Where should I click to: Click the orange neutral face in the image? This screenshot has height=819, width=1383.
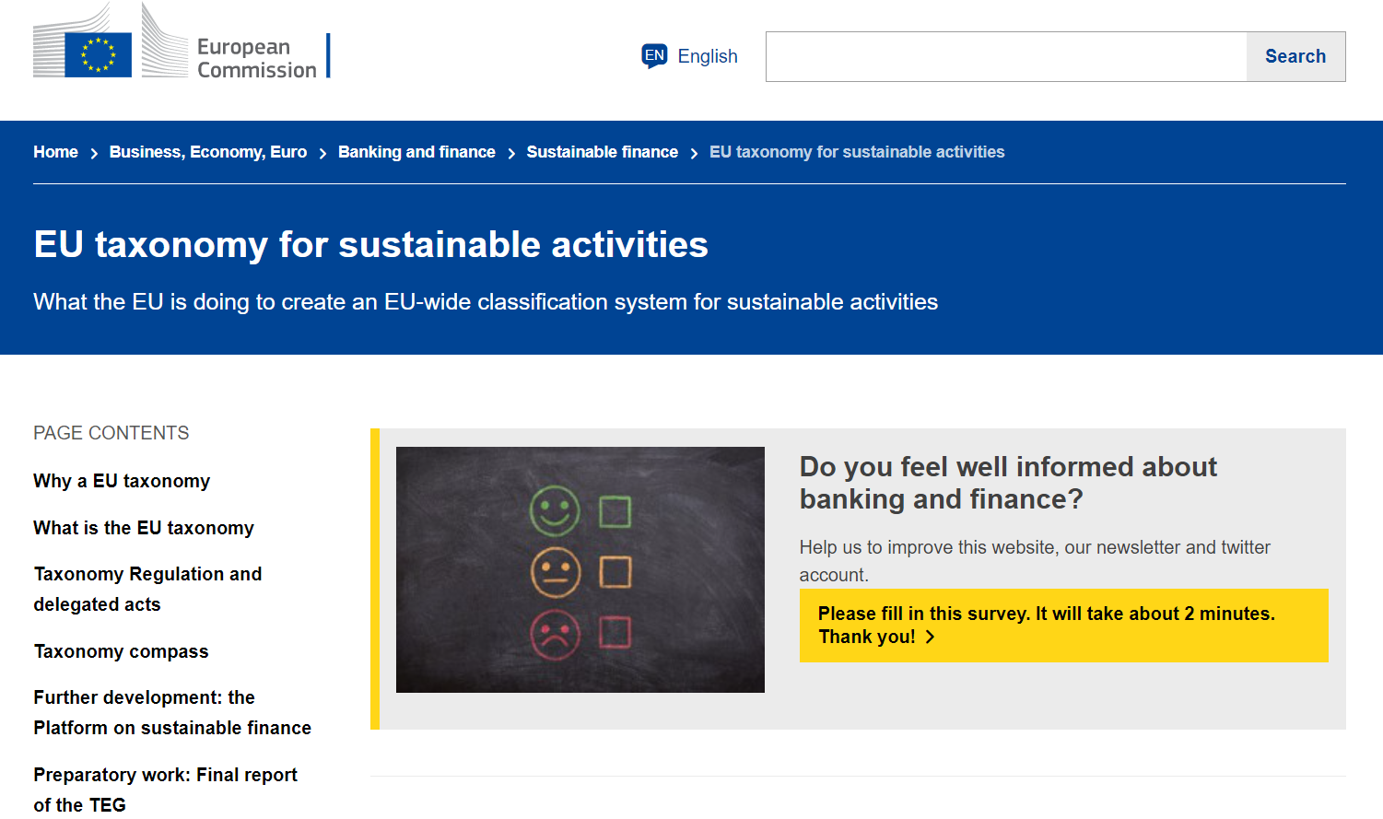coord(556,572)
